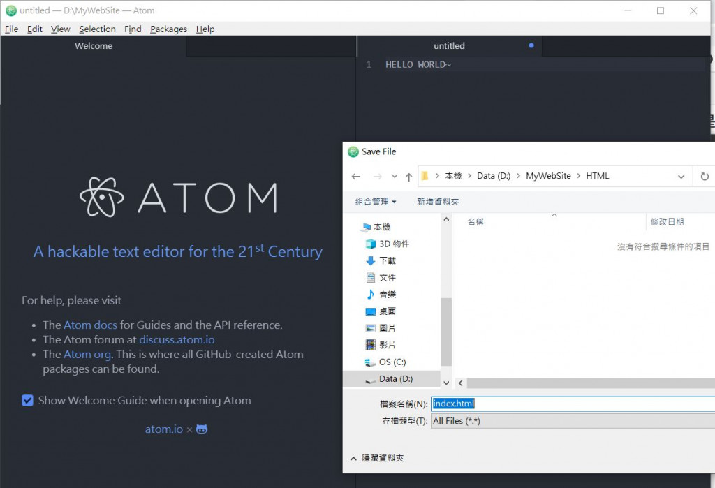Open 文件 folder in navigation pane

tap(381, 278)
